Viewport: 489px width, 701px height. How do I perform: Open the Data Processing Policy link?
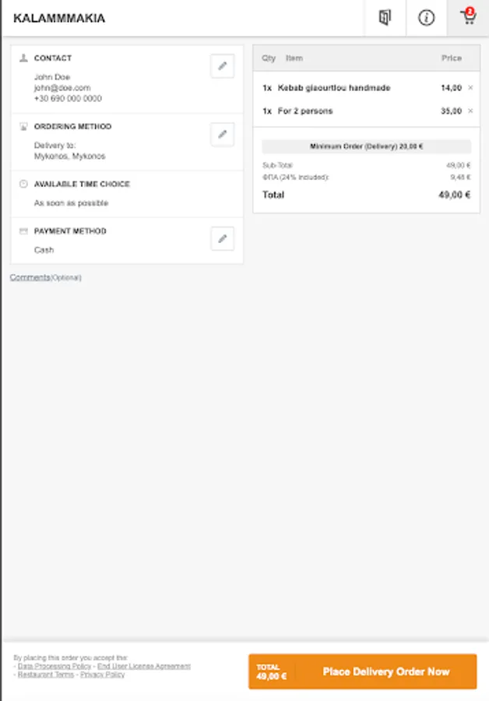(55, 666)
